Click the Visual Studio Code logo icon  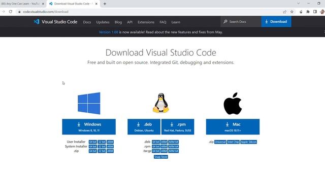point(37,22)
